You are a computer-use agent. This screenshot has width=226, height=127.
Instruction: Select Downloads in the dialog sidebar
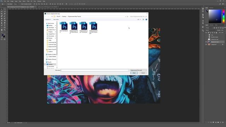[x=51, y=28]
